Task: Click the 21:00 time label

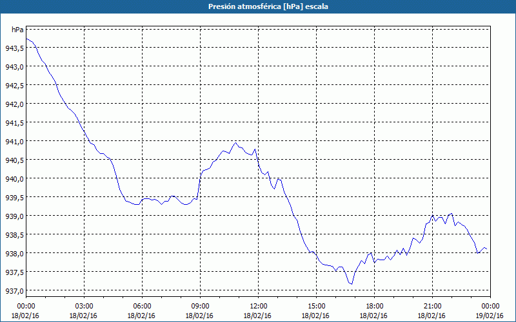Action: point(432,307)
